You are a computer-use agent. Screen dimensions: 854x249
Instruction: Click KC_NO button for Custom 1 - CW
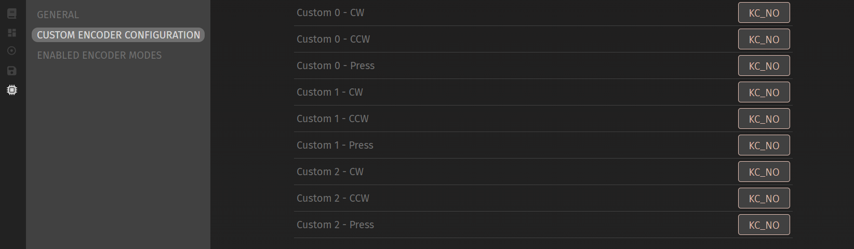[x=764, y=93]
